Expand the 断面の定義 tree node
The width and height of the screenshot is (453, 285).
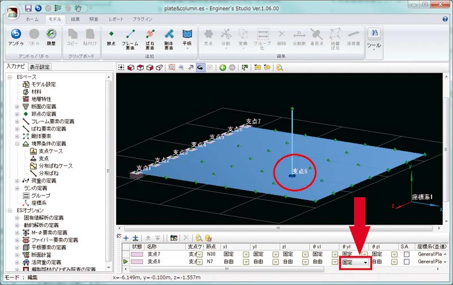click(x=17, y=107)
